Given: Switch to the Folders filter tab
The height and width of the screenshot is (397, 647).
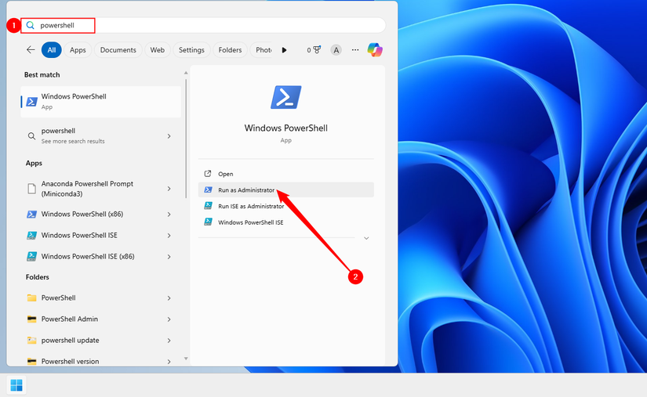Looking at the screenshot, I should [230, 50].
